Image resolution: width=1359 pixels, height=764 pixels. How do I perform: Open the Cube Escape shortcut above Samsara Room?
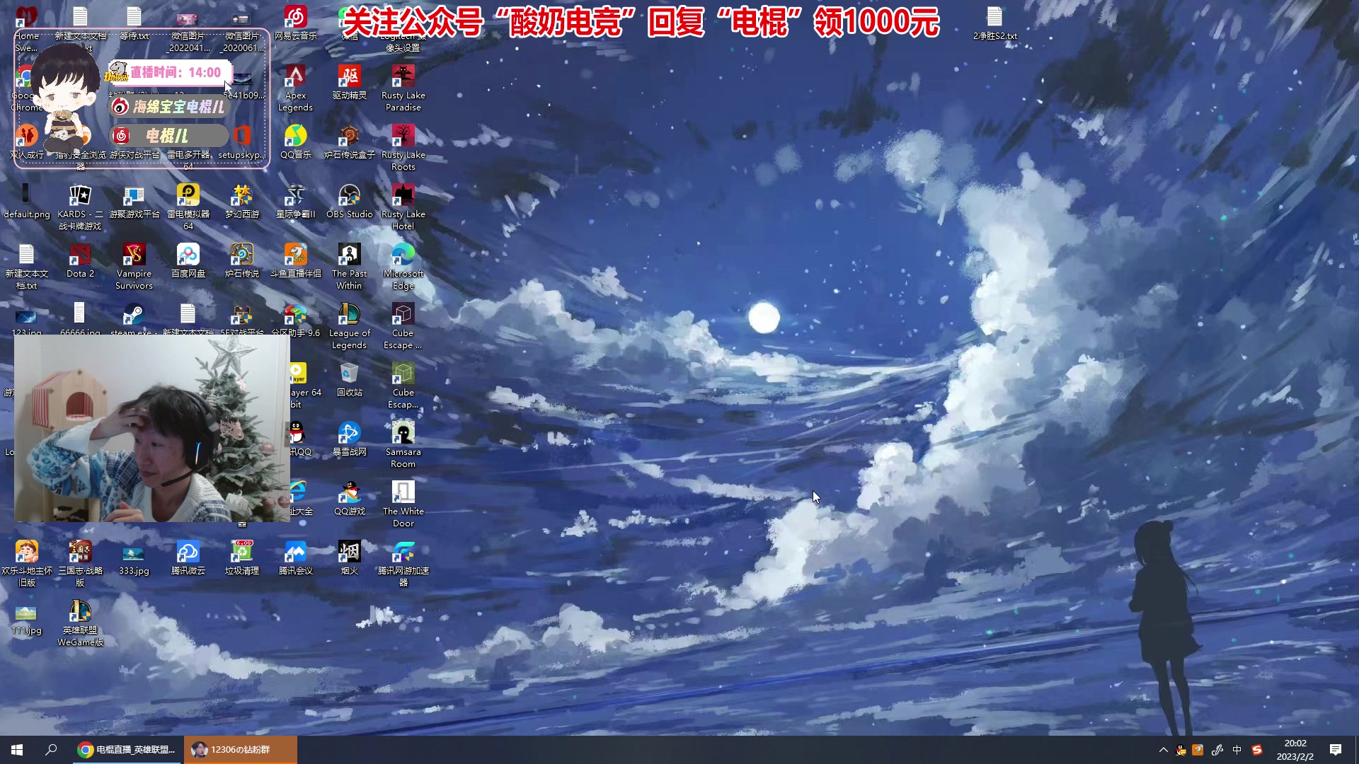click(x=403, y=385)
